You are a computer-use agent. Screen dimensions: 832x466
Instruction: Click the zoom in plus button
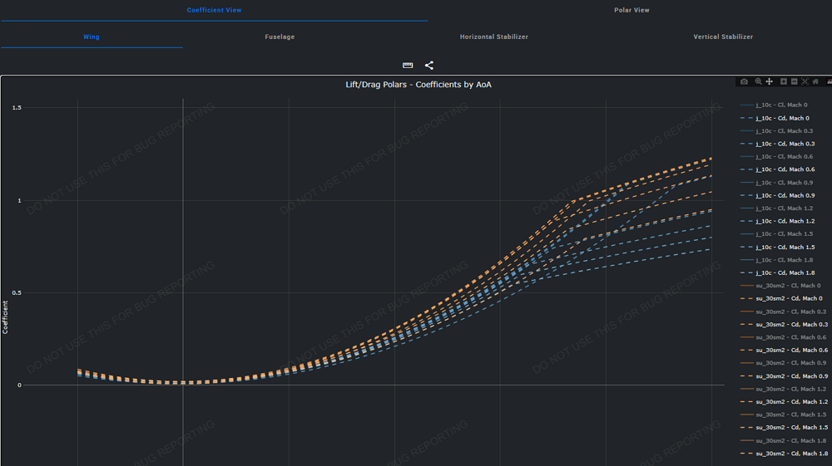(x=783, y=81)
